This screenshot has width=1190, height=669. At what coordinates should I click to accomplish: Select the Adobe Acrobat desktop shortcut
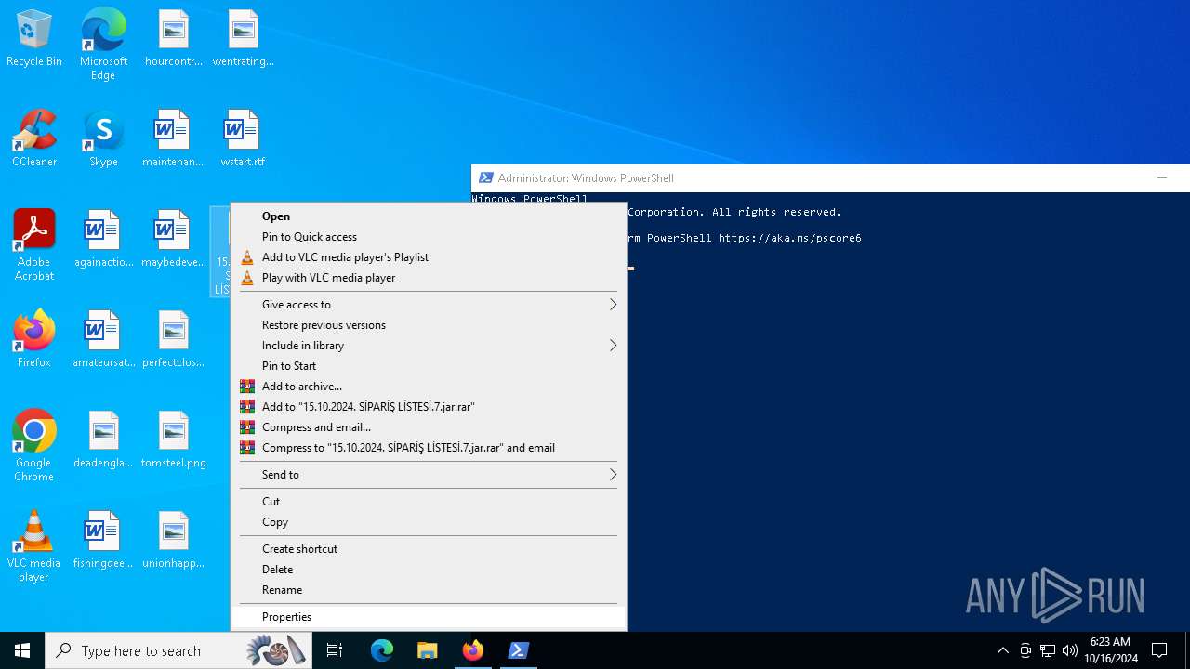point(34,245)
